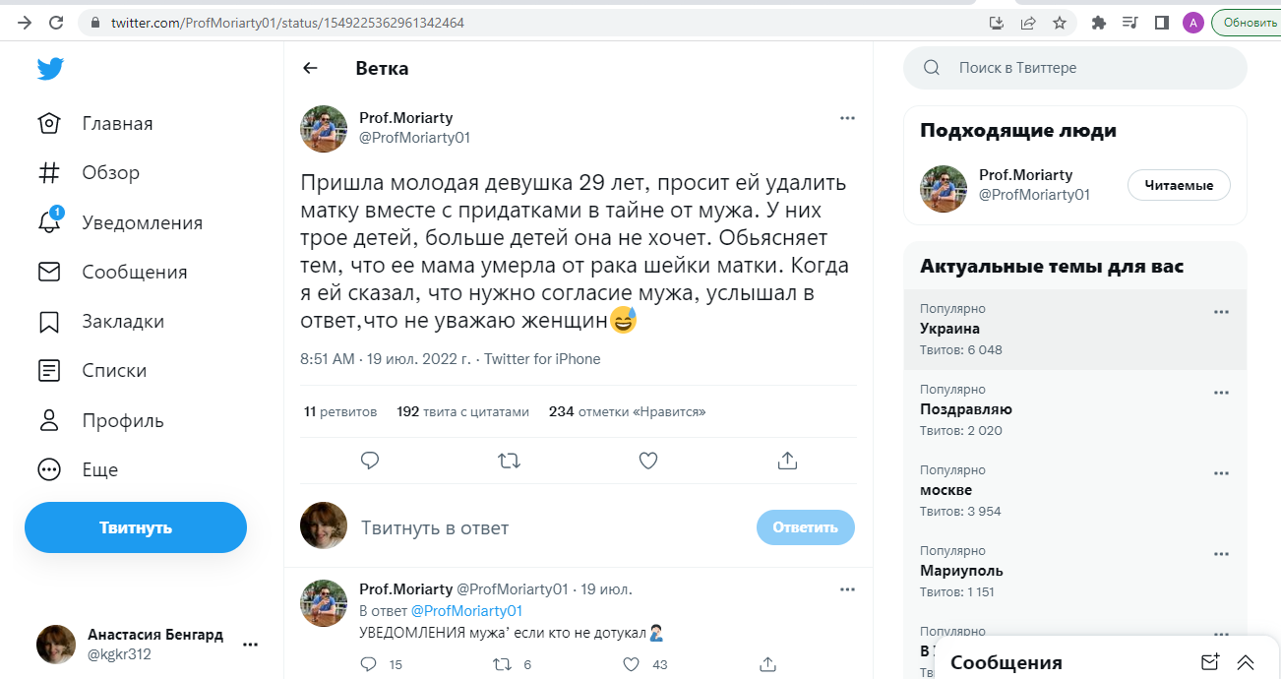Retweet the main tweet
The width and height of the screenshot is (1281, 679).
(x=509, y=460)
